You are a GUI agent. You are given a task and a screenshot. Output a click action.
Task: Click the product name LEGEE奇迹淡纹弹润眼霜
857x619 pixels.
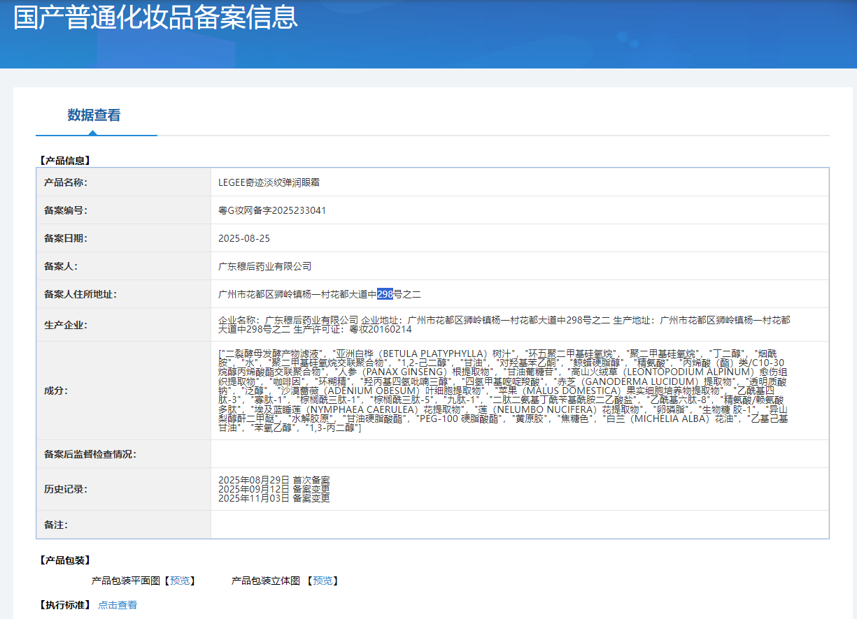click(269, 182)
